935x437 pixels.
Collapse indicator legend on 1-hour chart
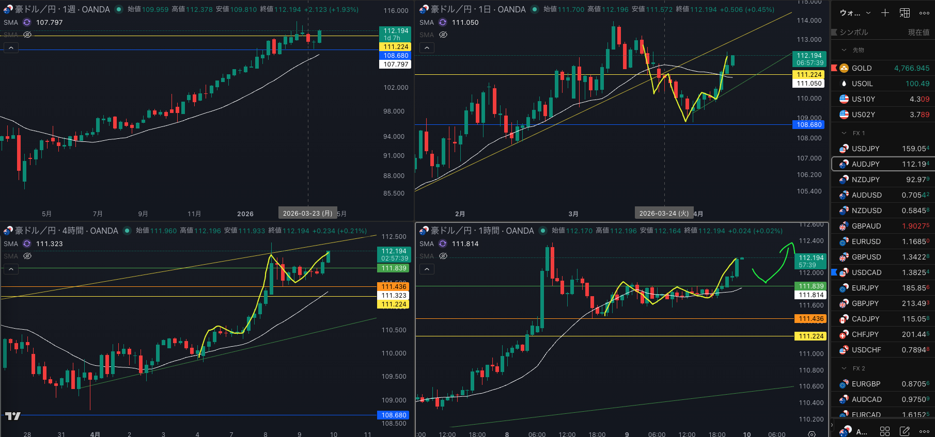(x=427, y=269)
